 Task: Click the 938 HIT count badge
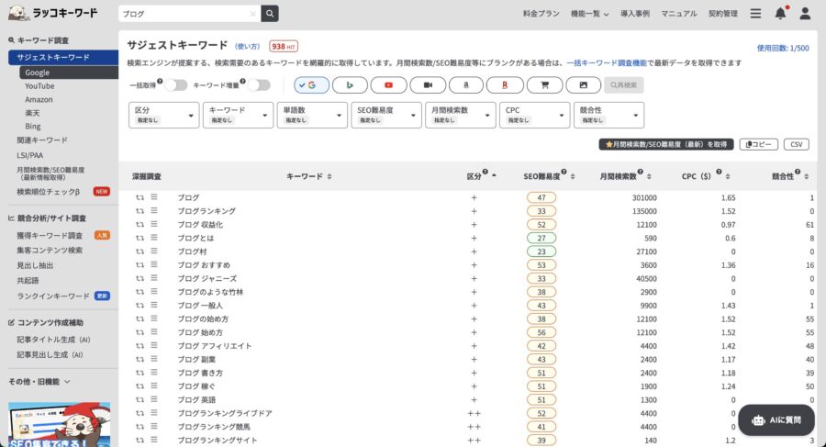(x=284, y=47)
